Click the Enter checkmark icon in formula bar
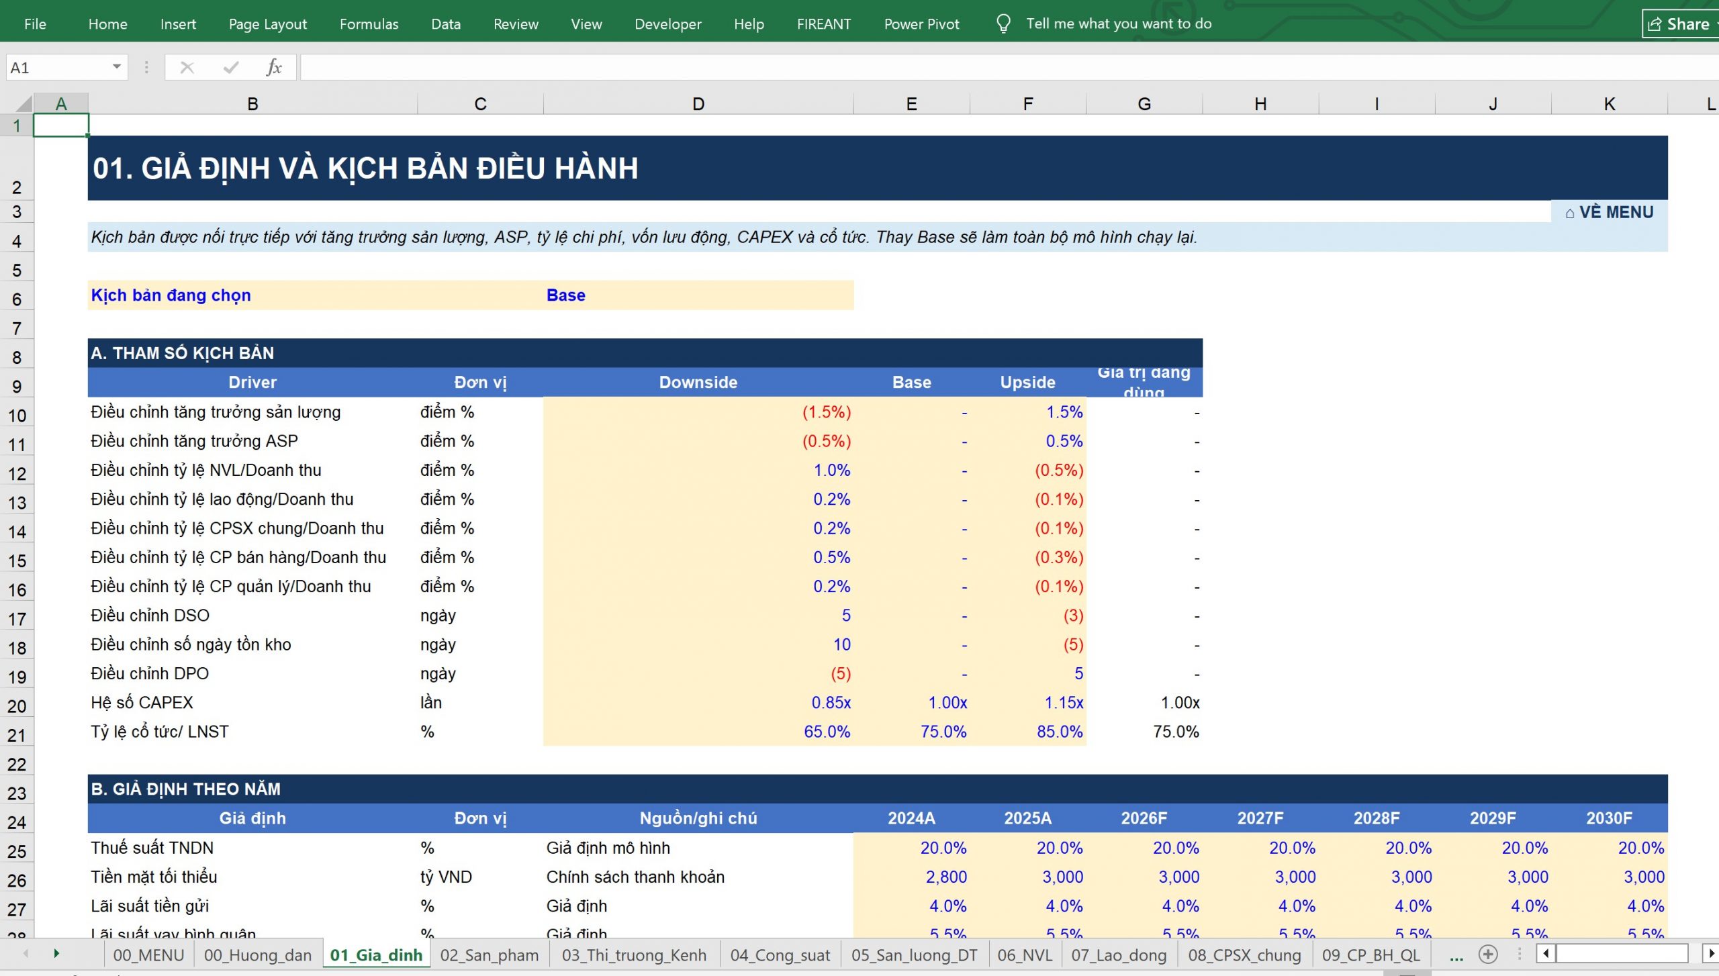Viewport: 1719px width, 976px height. 231,67
